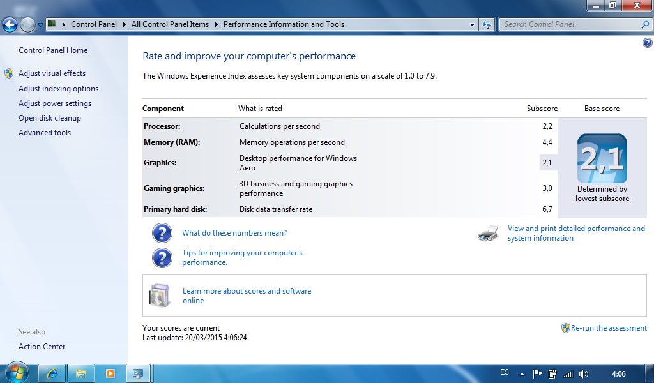Open the Windows Start menu
The height and width of the screenshot is (383, 654).
coord(16,372)
